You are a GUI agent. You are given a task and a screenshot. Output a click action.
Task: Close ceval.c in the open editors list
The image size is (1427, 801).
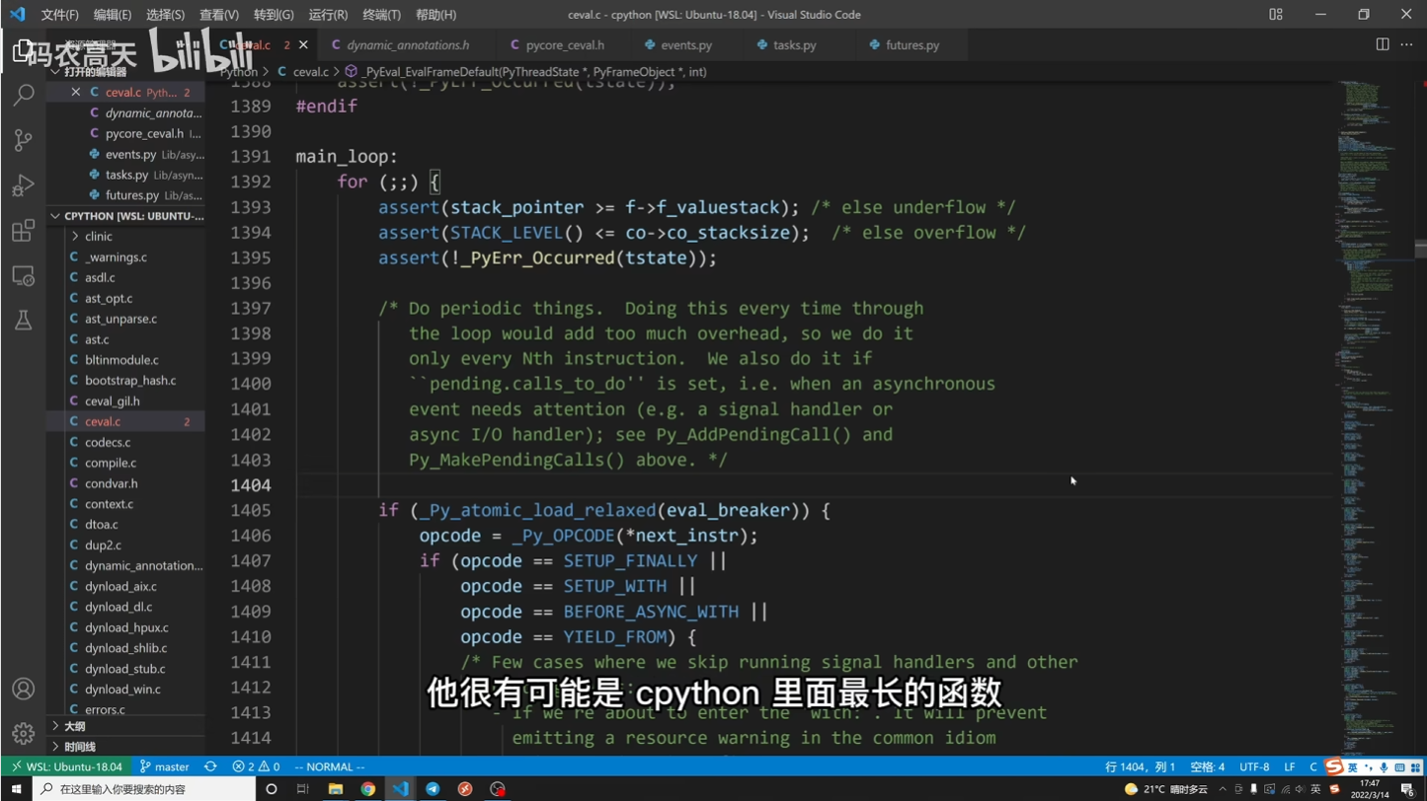76,92
